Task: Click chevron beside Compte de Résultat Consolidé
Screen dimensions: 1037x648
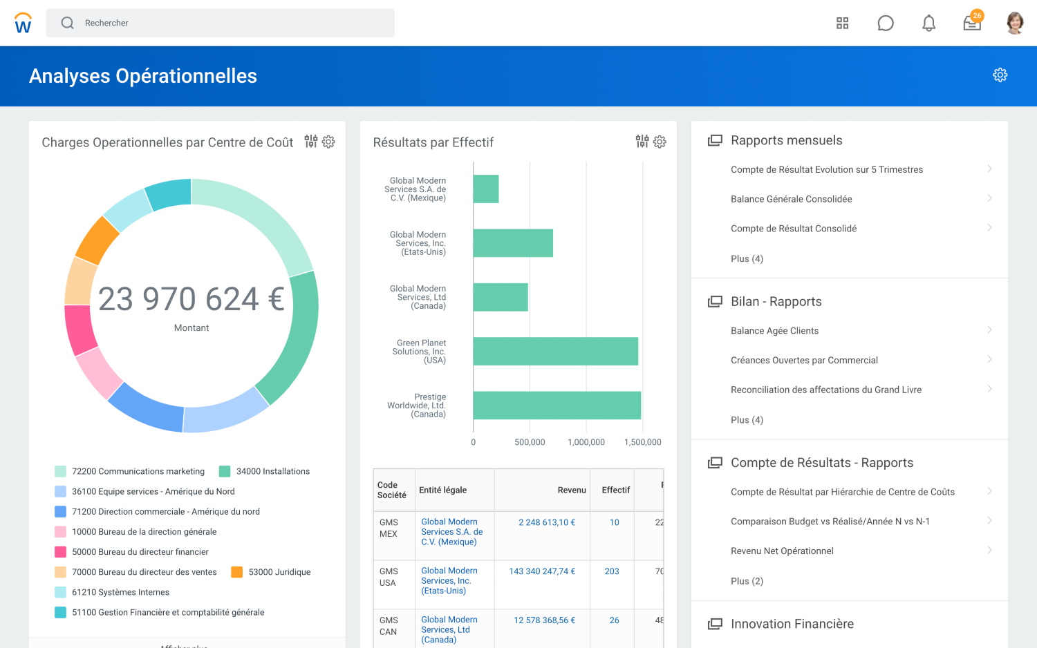Action: click(989, 228)
